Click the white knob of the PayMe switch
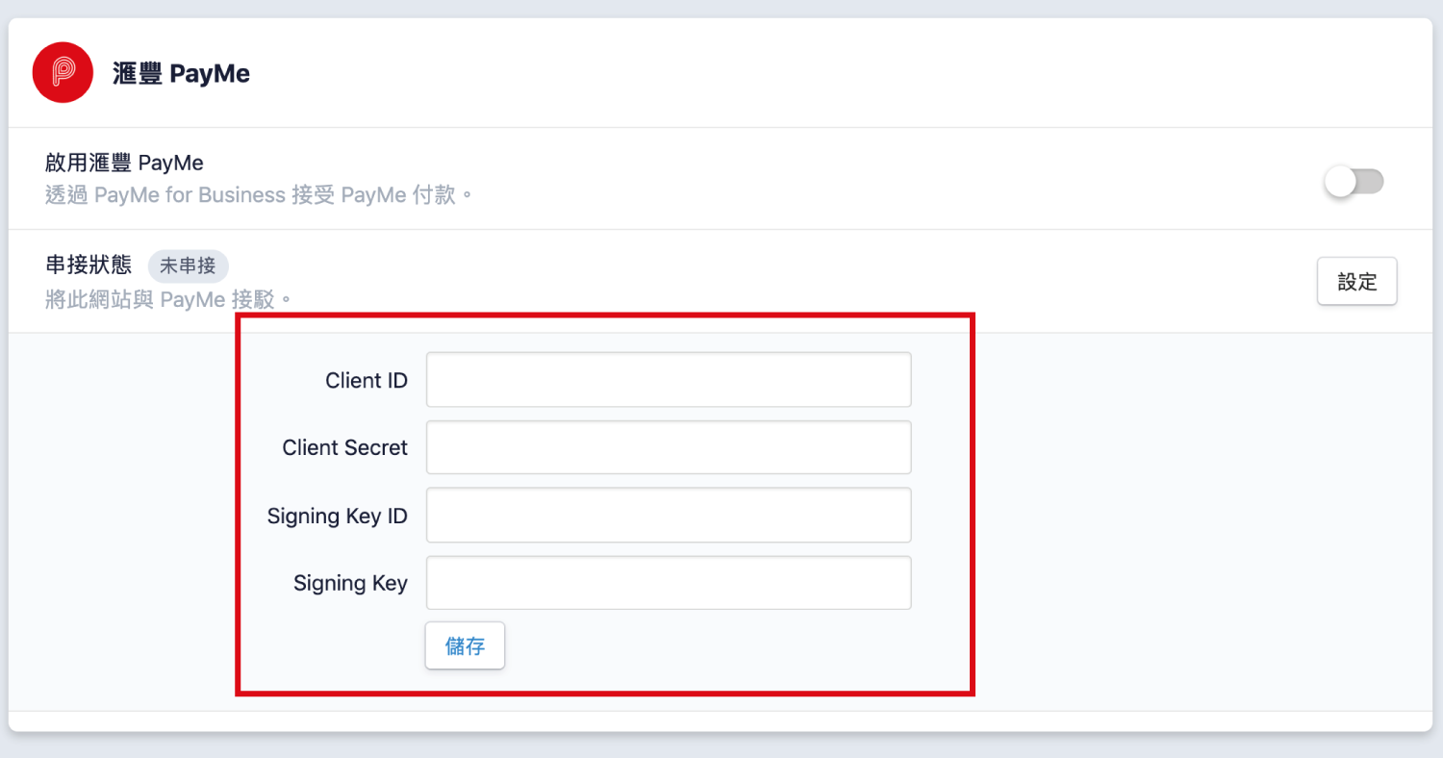The height and width of the screenshot is (758, 1443). [x=1340, y=181]
